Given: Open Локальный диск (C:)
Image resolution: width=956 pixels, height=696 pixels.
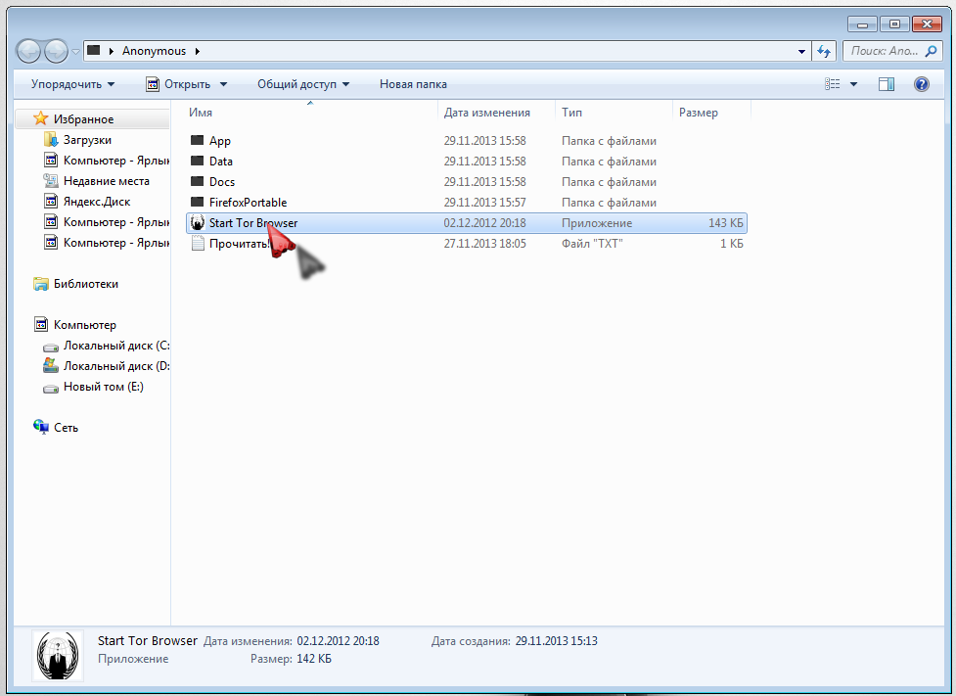Looking at the screenshot, I should point(116,346).
